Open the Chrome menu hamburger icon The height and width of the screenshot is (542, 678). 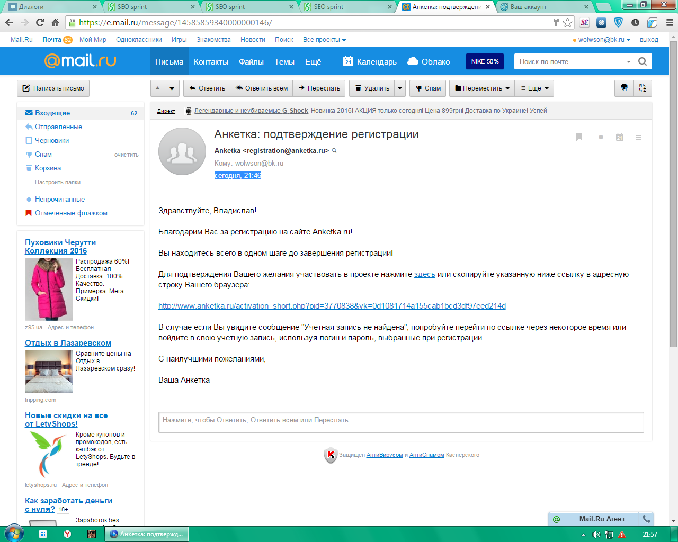[670, 22]
